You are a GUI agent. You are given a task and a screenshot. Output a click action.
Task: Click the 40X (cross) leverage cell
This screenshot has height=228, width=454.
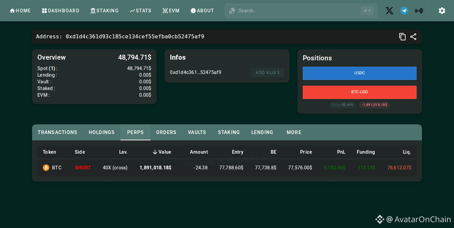pyautogui.click(x=115, y=168)
